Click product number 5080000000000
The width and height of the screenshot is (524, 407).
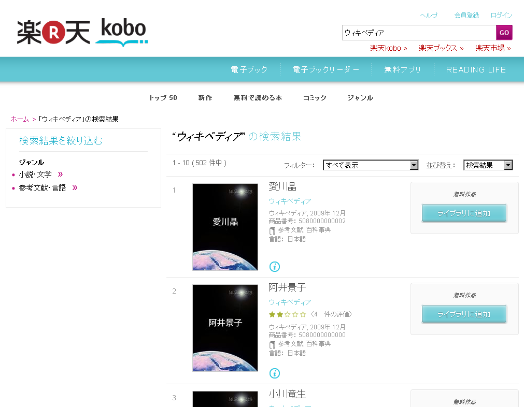click(322, 335)
